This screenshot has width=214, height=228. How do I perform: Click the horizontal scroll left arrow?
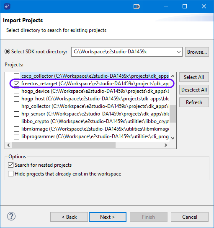point(8,145)
